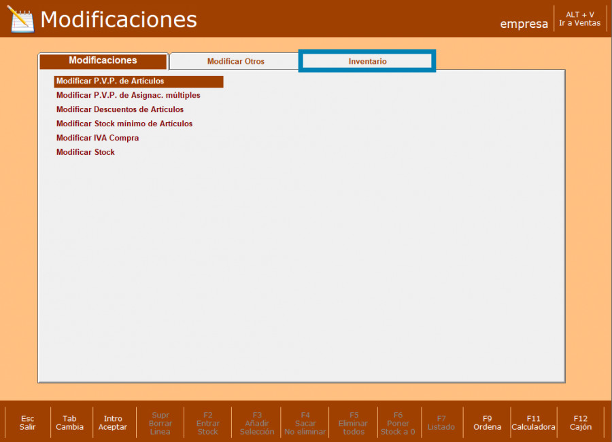Click the F7 Listado button
Image resolution: width=612 pixels, height=442 pixels.
click(441, 423)
